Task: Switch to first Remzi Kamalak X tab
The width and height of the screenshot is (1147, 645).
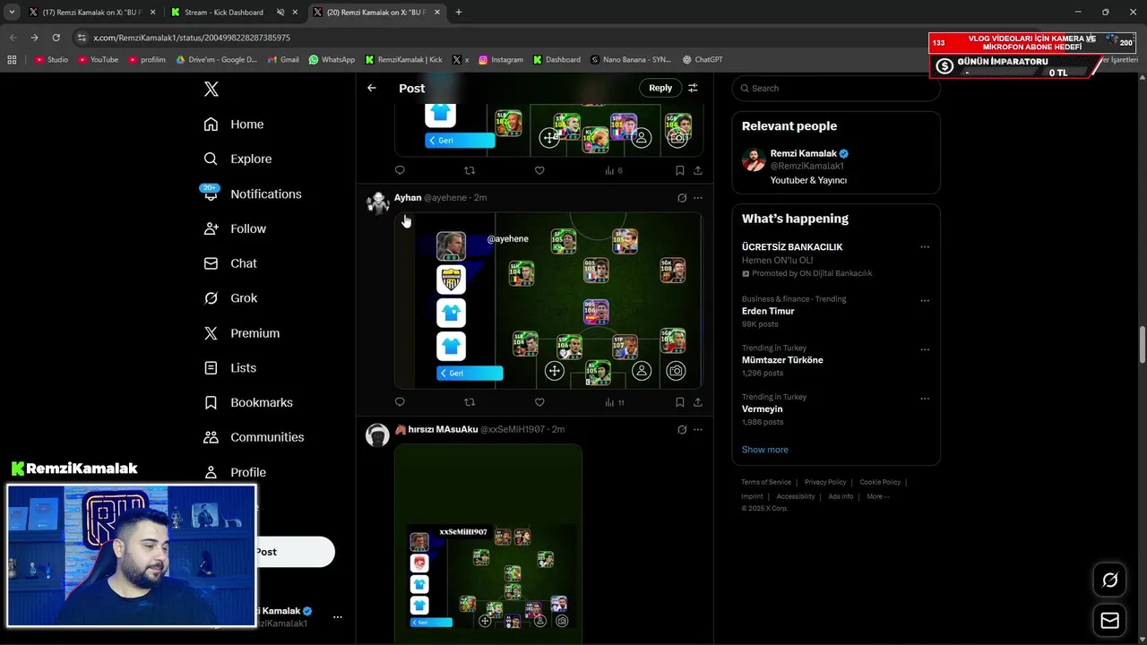Action: pyautogui.click(x=92, y=13)
